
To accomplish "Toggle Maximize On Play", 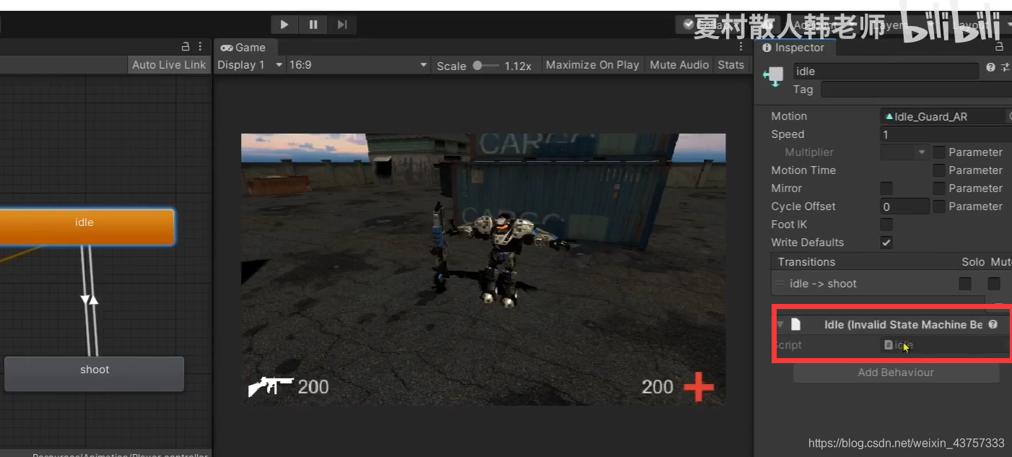I will point(593,65).
